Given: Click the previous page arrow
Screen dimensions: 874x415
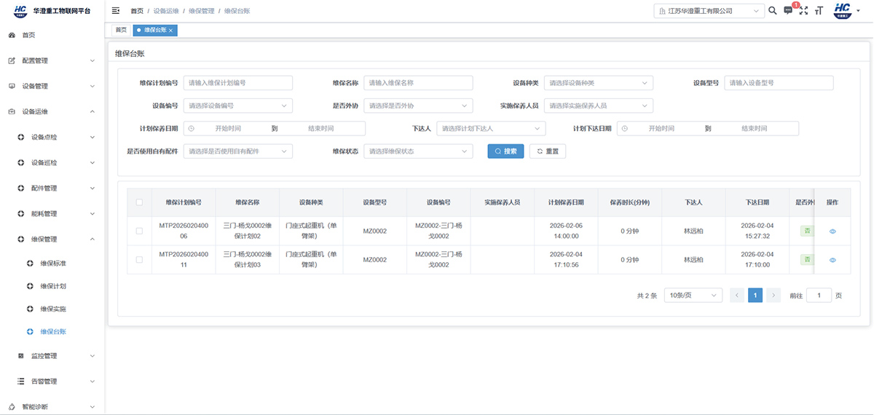Looking at the screenshot, I should pos(737,295).
